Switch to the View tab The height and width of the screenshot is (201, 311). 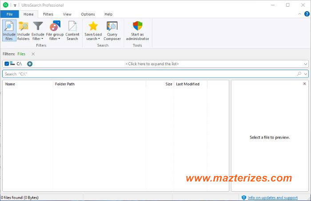(67, 14)
